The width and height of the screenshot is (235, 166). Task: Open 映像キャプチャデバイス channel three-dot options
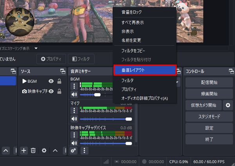tap(74, 135)
